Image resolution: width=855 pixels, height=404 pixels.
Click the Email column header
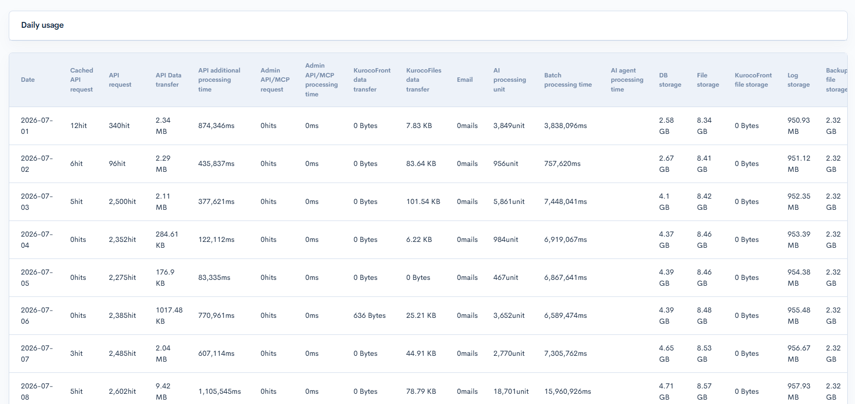coord(465,80)
